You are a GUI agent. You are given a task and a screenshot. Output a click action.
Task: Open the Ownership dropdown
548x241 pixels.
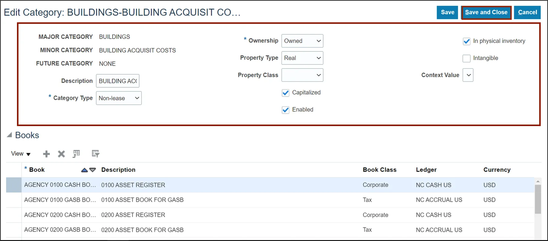point(302,41)
